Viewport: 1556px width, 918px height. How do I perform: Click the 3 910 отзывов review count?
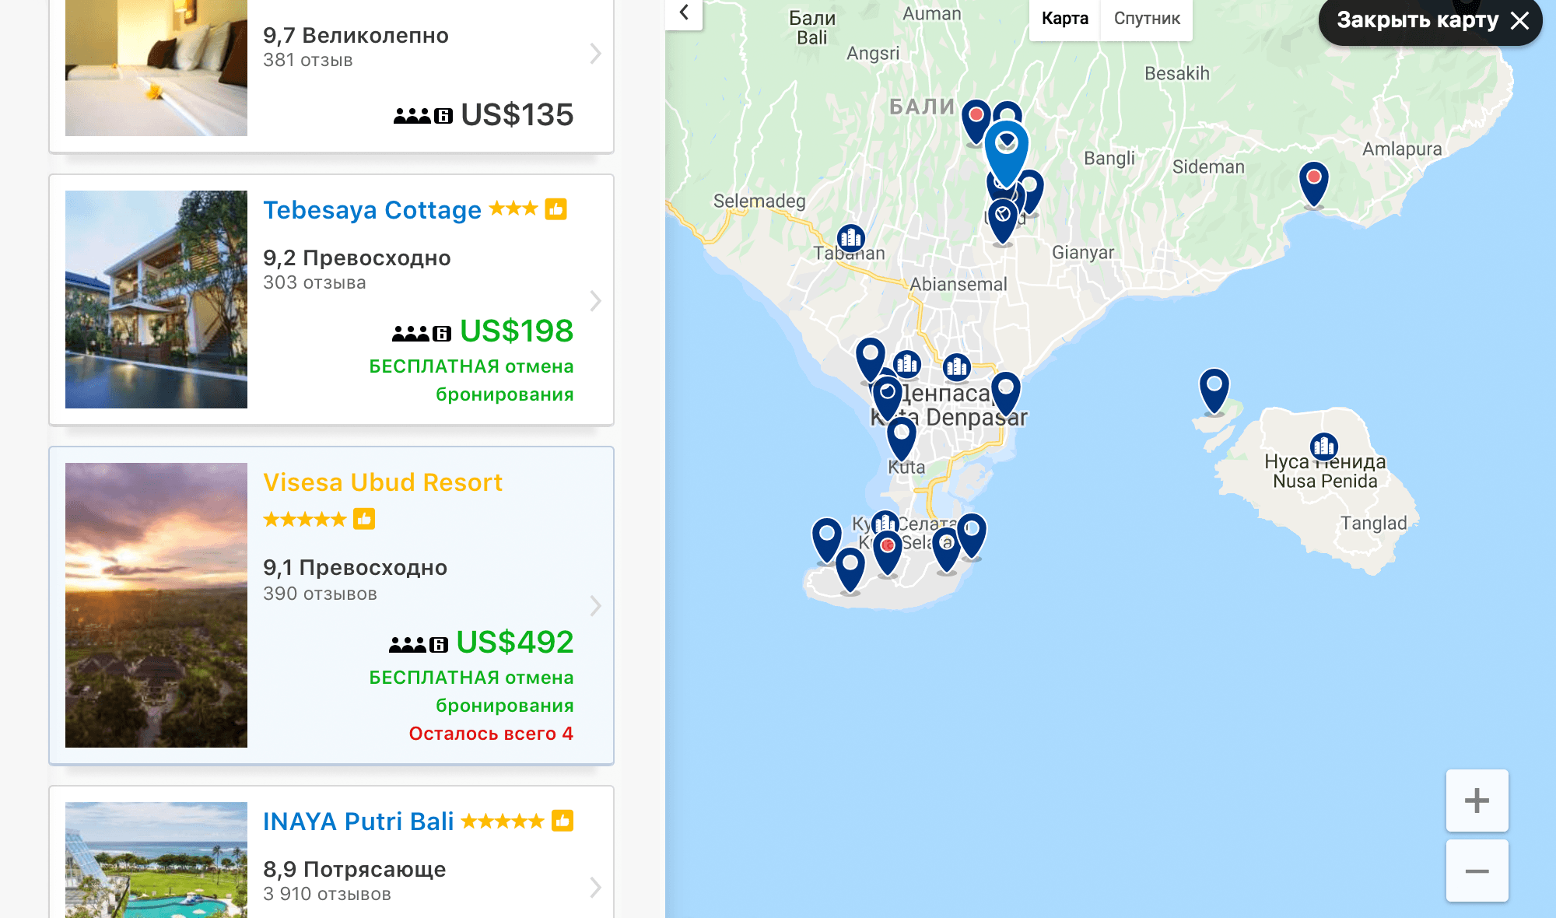[327, 894]
